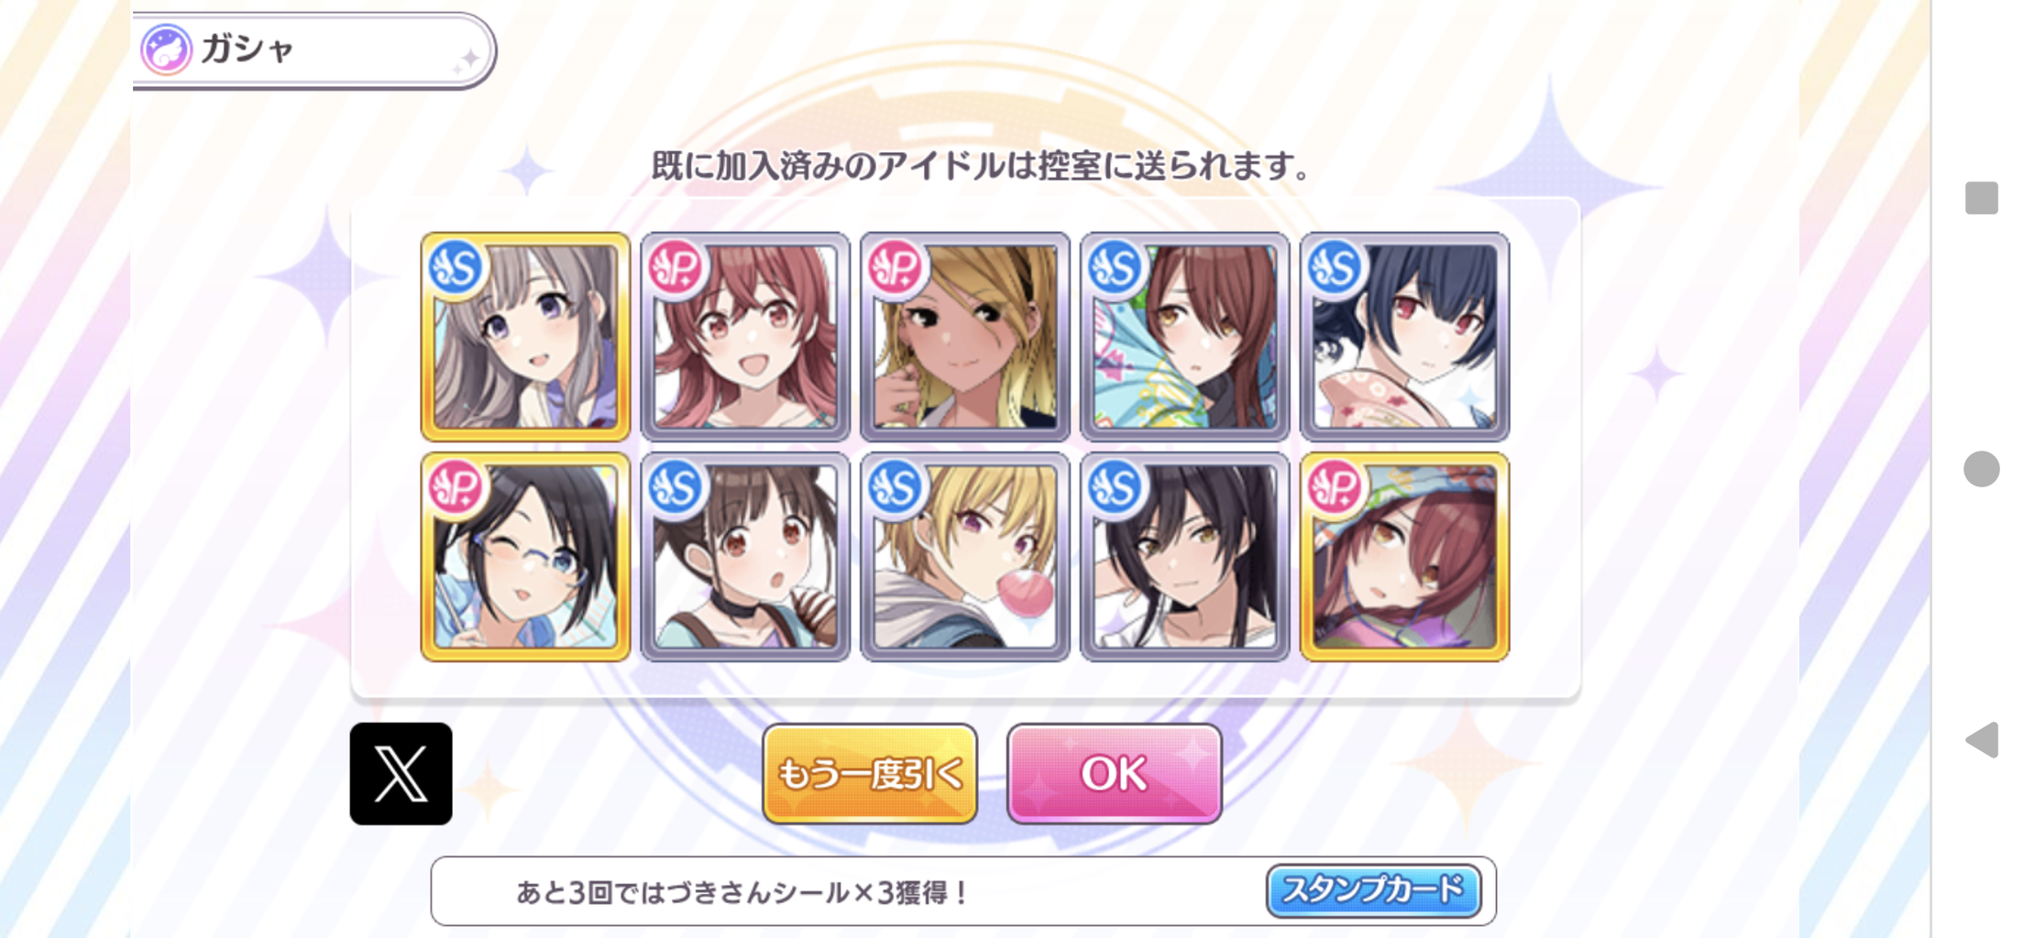Tap the X share icon
This screenshot has width=2034, height=938.
pyautogui.click(x=401, y=774)
